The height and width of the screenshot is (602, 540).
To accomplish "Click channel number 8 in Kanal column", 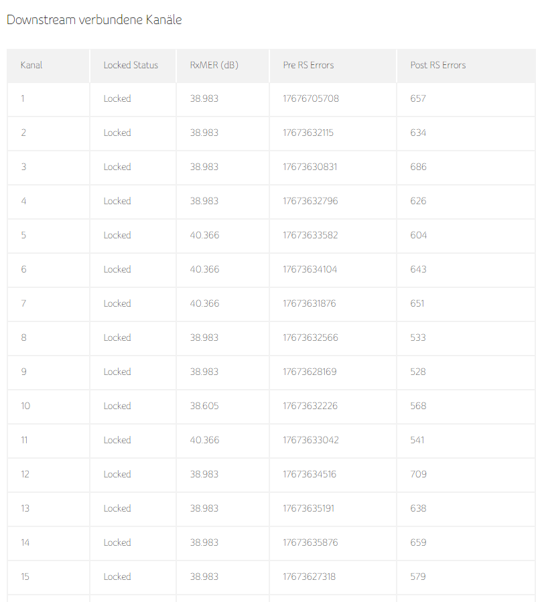I will coord(23,337).
